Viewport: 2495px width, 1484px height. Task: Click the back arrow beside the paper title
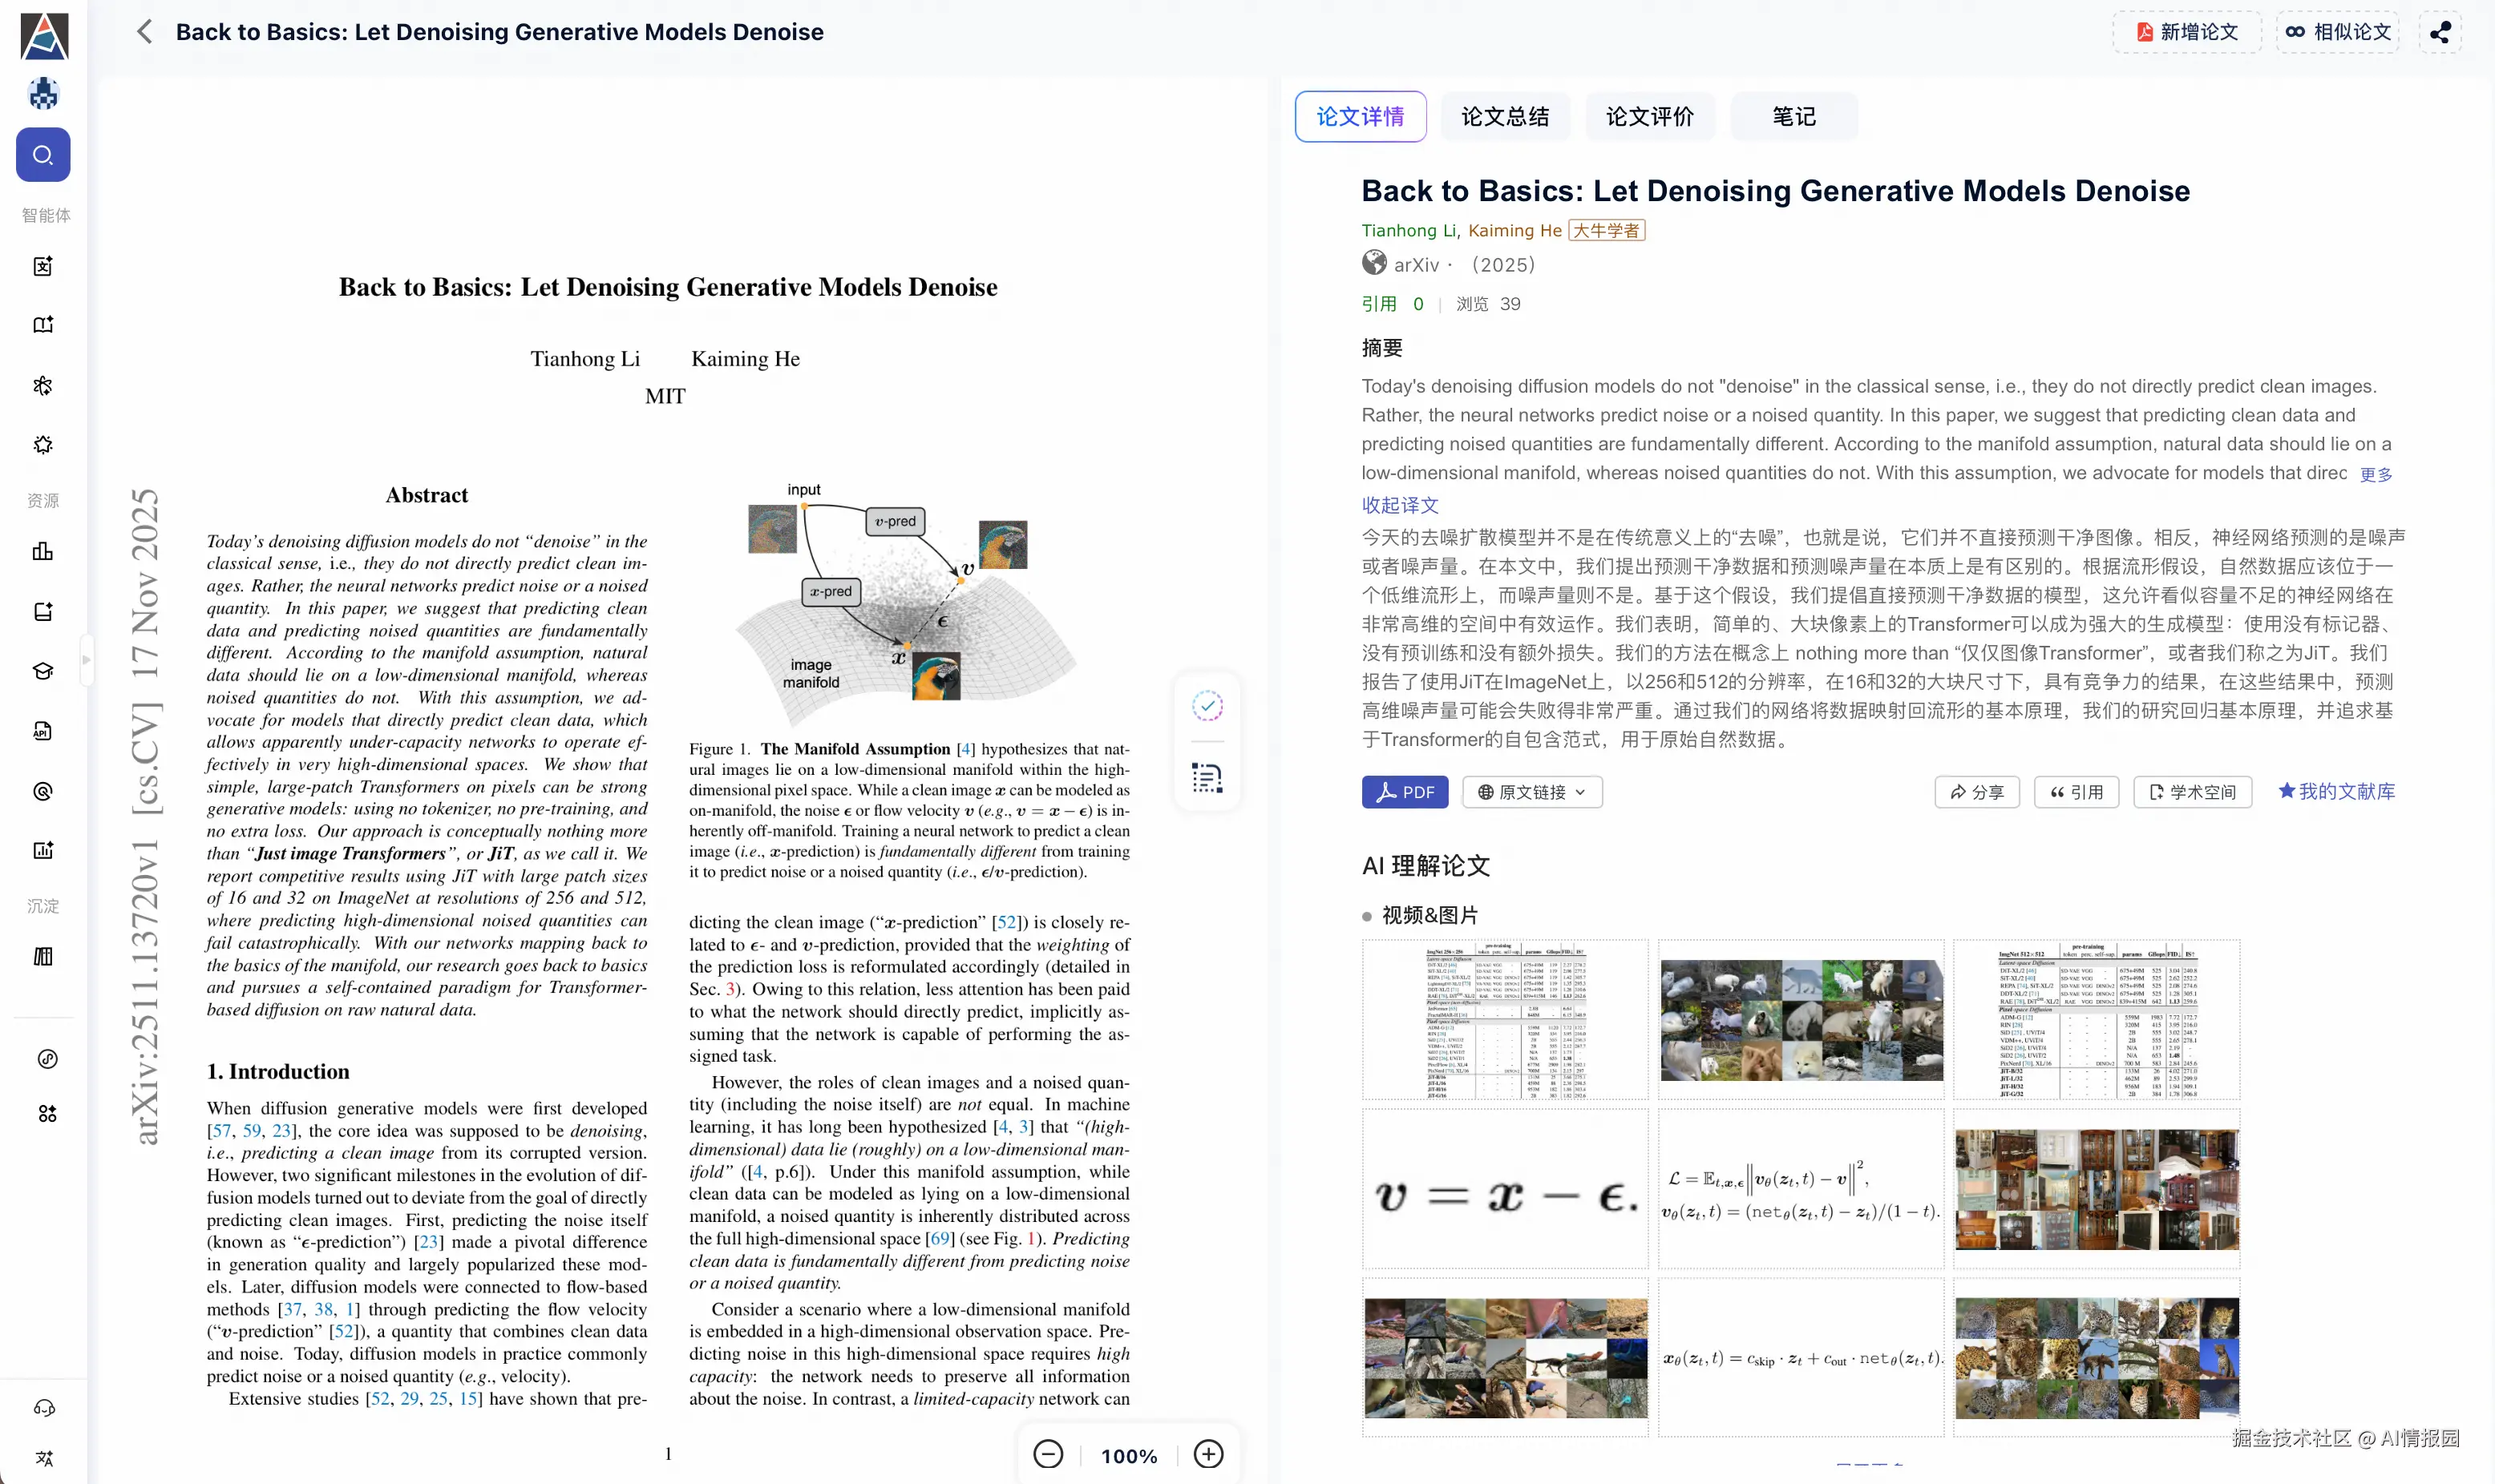point(145,32)
